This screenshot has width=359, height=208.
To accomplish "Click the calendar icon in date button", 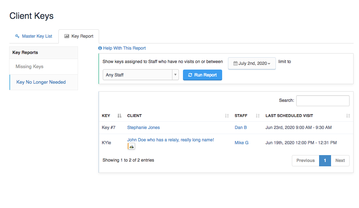I will pos(235,63).
